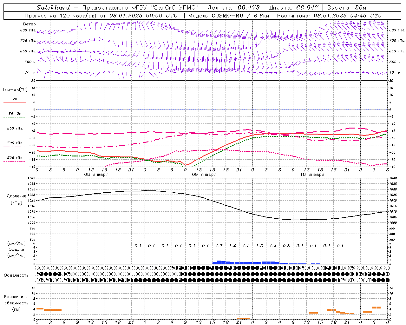Select the latitude value 66.647
This screenshot has height=325, width=406.
(x=307, y=8)
